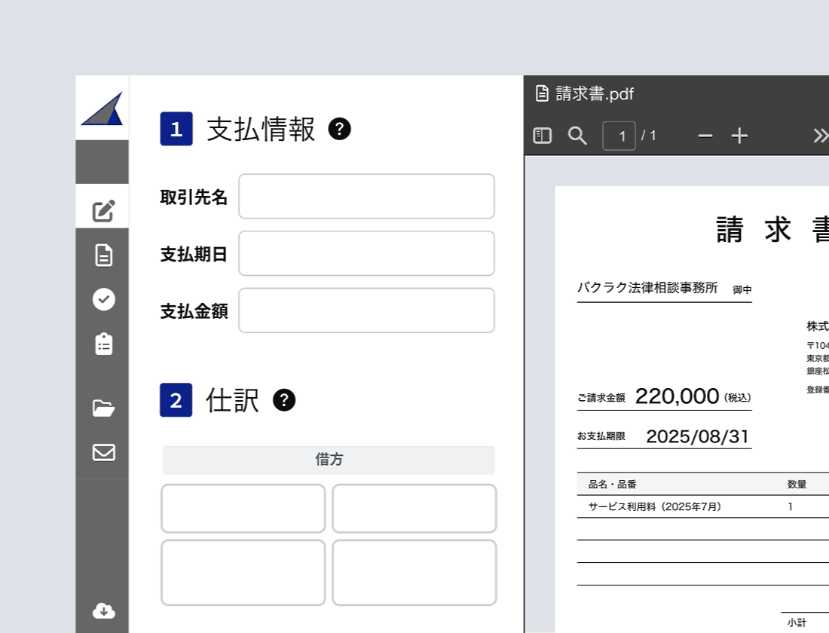
Task: Click the cloud download icon at sidebar bottom
Action: point(103,611)
